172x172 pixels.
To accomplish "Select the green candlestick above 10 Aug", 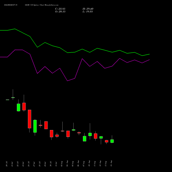I will (x=90, y=135).
